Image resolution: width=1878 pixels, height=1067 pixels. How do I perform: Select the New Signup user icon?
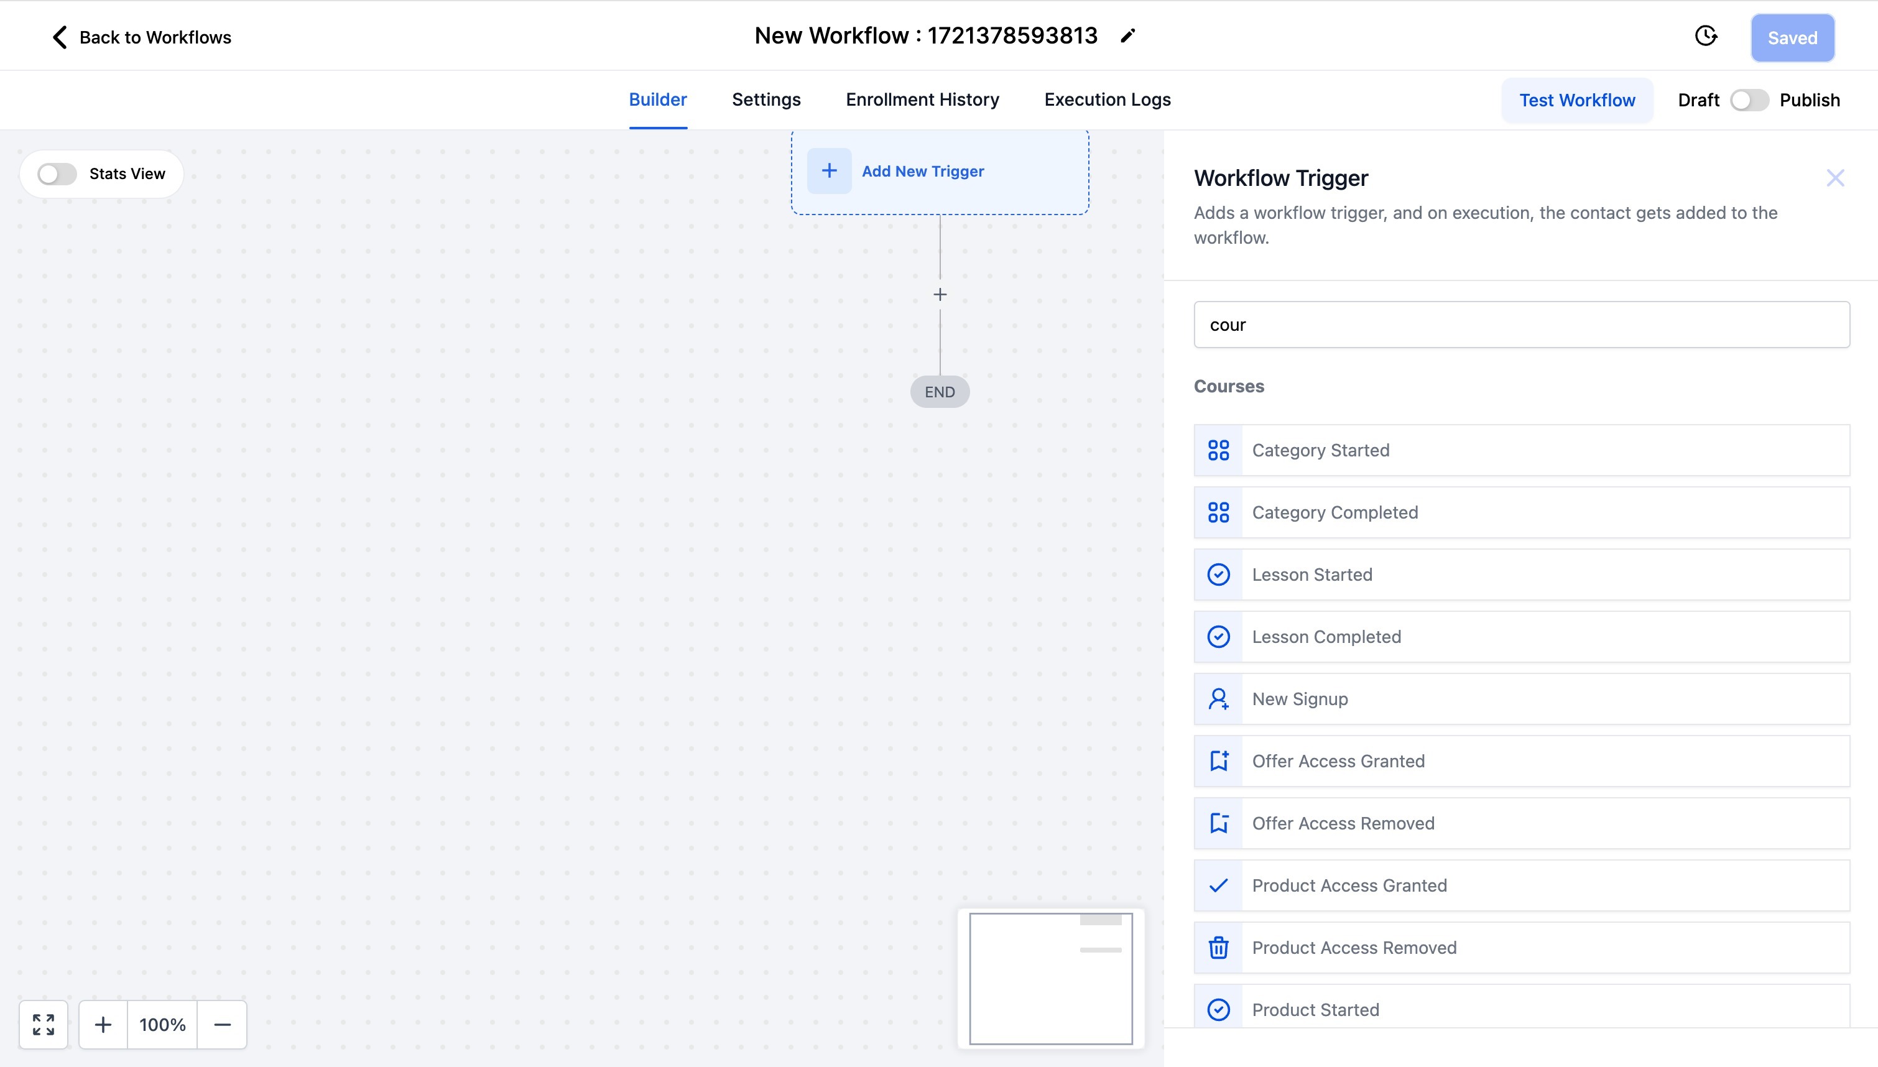point(1219,699)
